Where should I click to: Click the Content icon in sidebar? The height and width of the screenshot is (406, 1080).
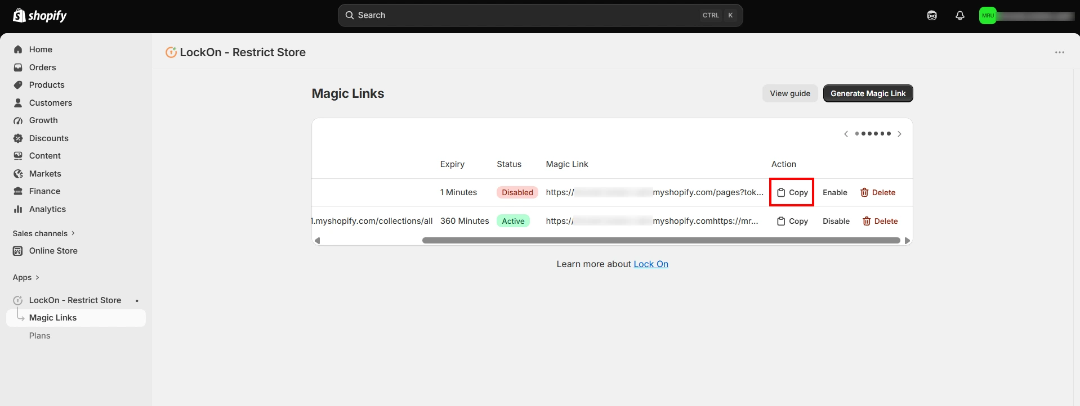click(x=18, y=156)
